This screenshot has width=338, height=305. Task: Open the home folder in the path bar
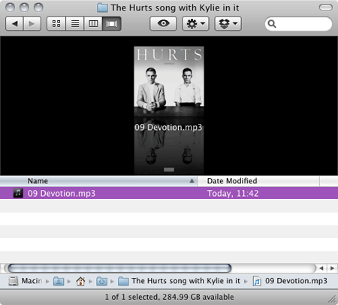(x=80, y=281)
